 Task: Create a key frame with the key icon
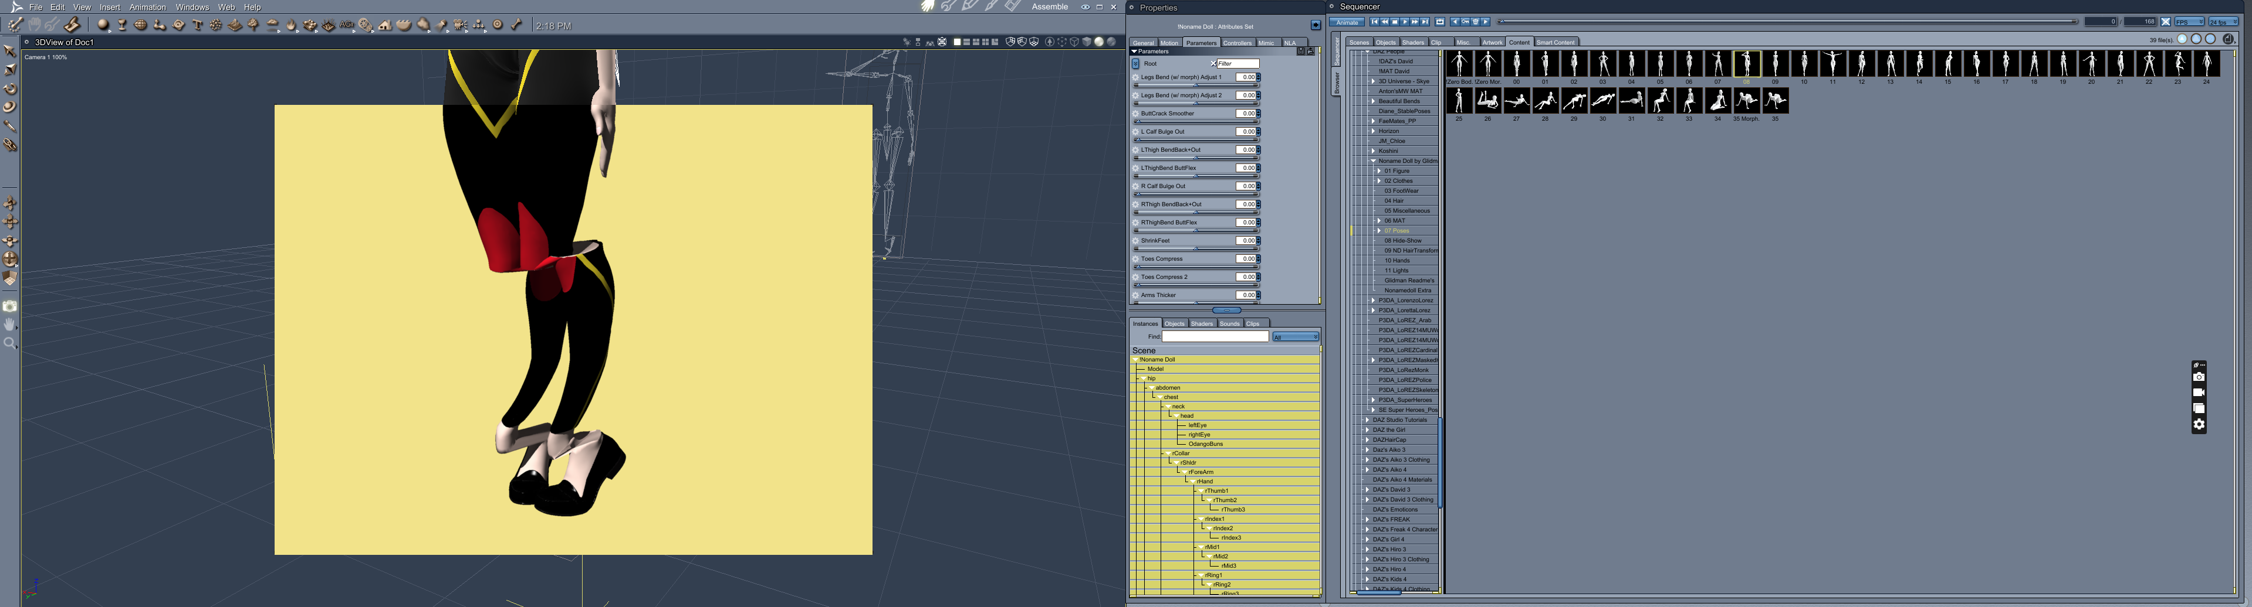click(x=1465, y=22)
